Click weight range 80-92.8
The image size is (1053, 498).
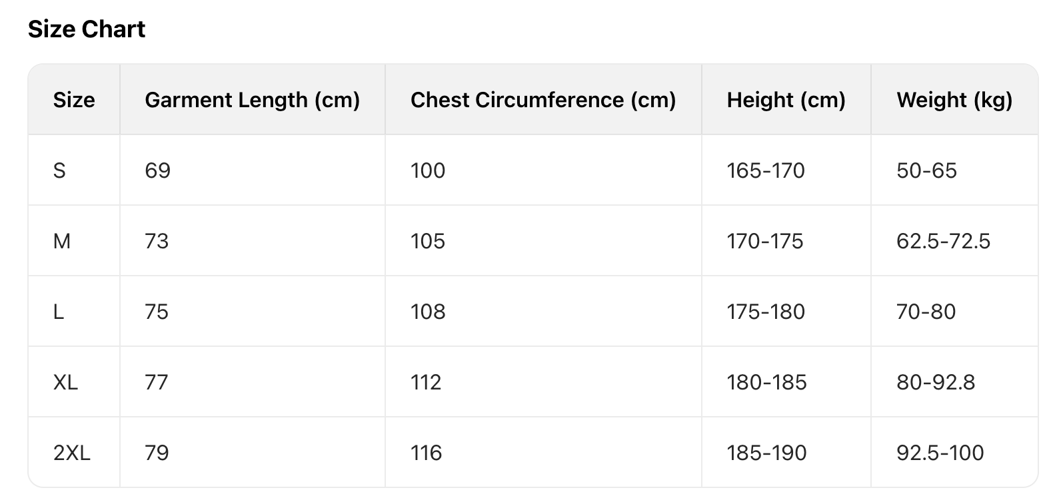[936, 382]
